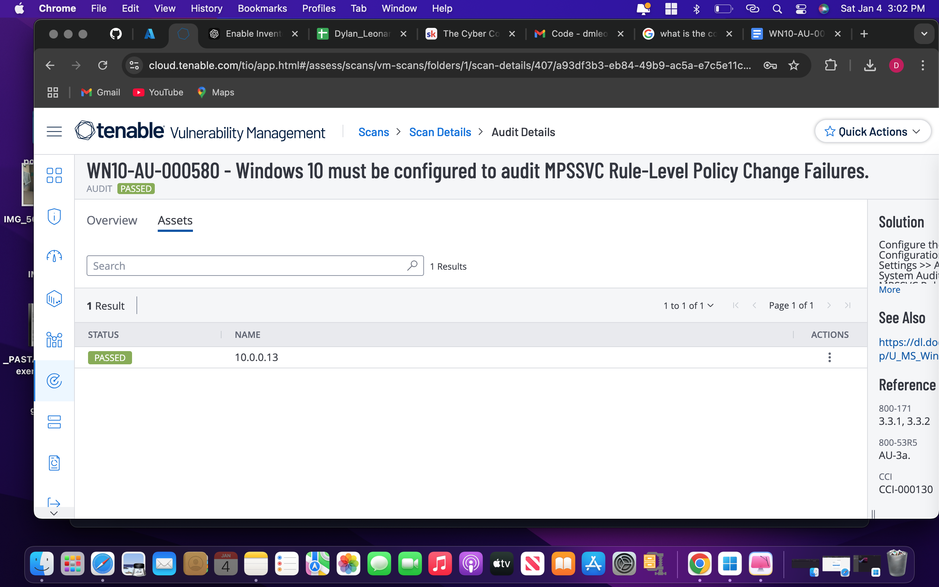Switch to the Overview tab

(112, 220)
